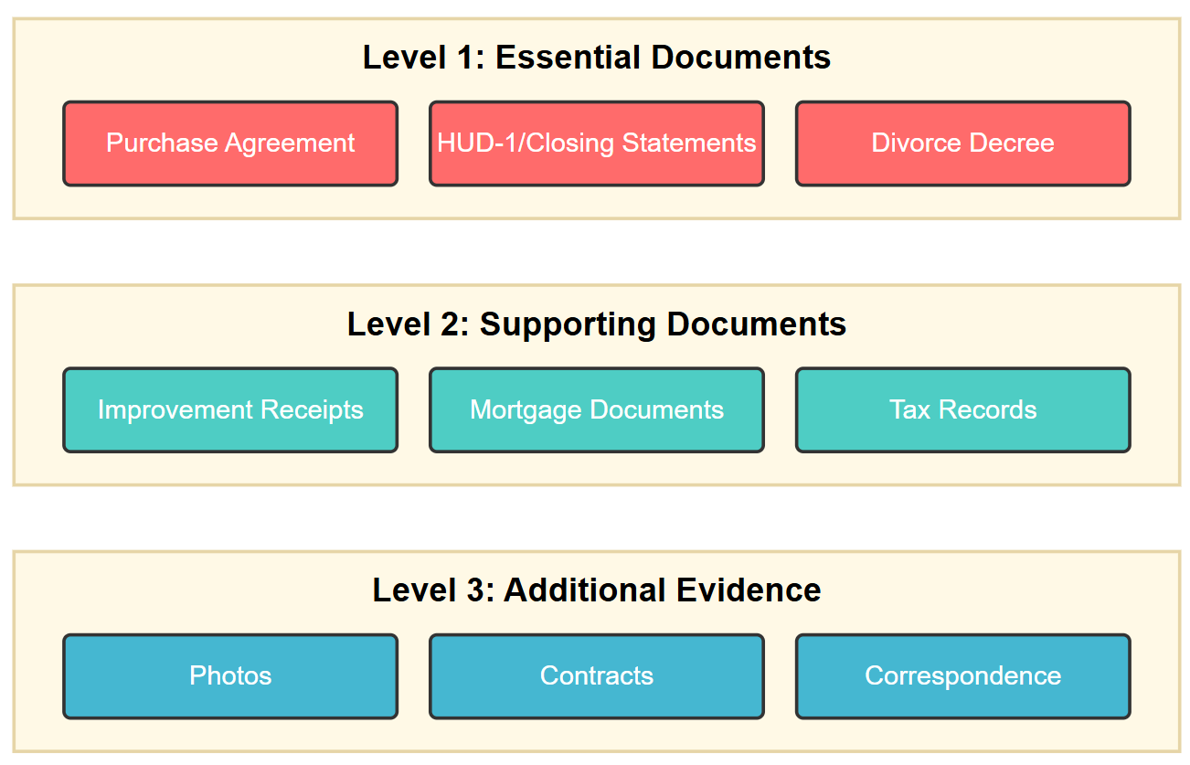
Task: Pick the blue Correspondence card
Action: click(x=962, y=676)
